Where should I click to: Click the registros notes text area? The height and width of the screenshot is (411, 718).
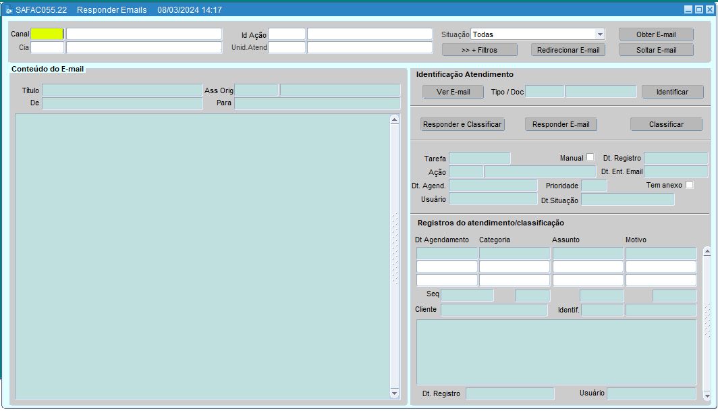556,352
